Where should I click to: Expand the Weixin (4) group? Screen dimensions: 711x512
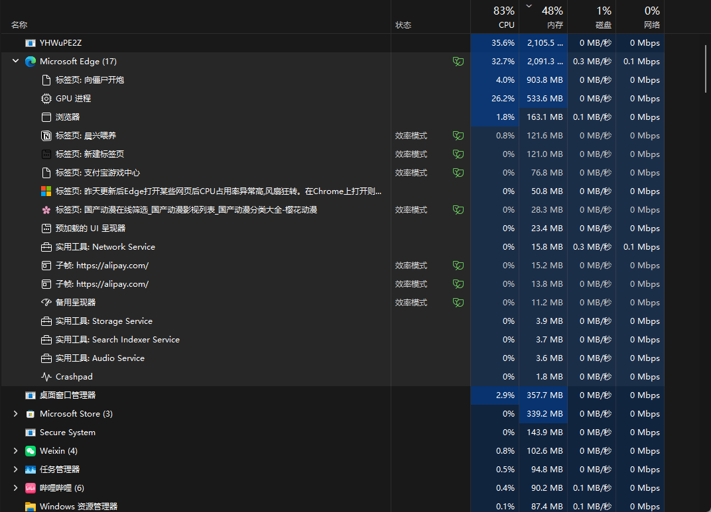[15, 451]
